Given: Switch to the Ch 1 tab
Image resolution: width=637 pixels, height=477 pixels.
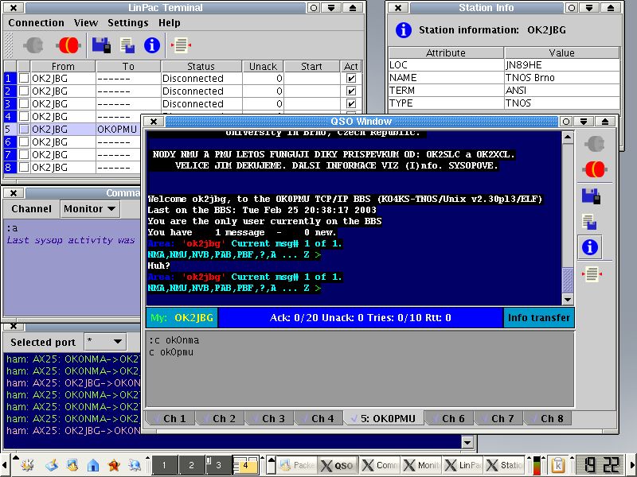Looking at the screenshot, I should (170, 419).
